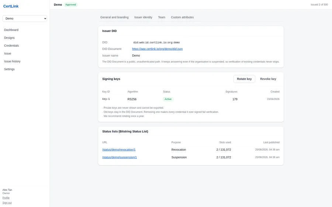Click the Demo title in header
332x207 pixels.
tap(58, 5)
